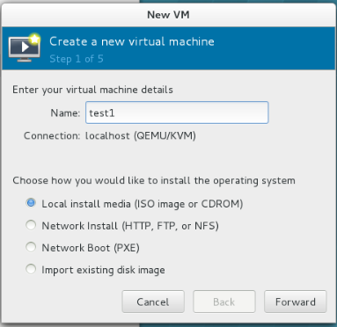
Task: Focus the Name text field containing test1
Action: coord(177,113)
